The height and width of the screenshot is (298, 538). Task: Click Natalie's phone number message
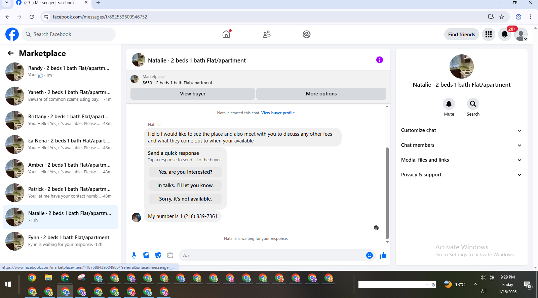tap(183, 216)
